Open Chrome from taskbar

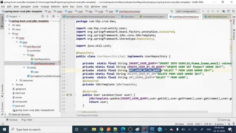pyautogui.click(x=101, y=129)
